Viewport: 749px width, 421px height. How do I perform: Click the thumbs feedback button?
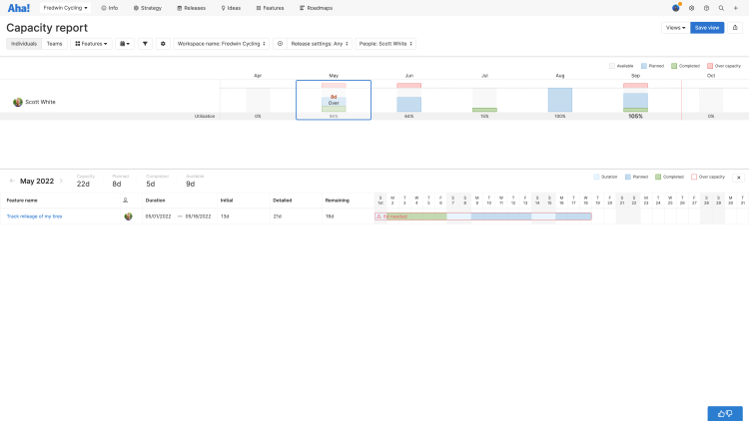(x=725, y=413)
